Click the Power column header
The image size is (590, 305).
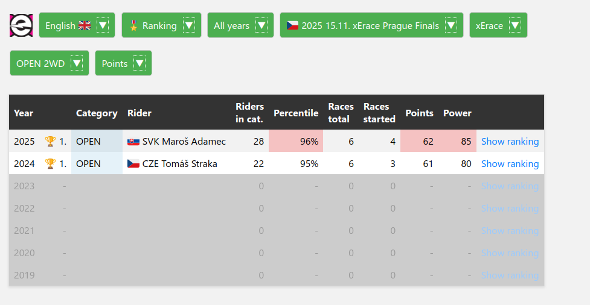[x=457, y=113]
